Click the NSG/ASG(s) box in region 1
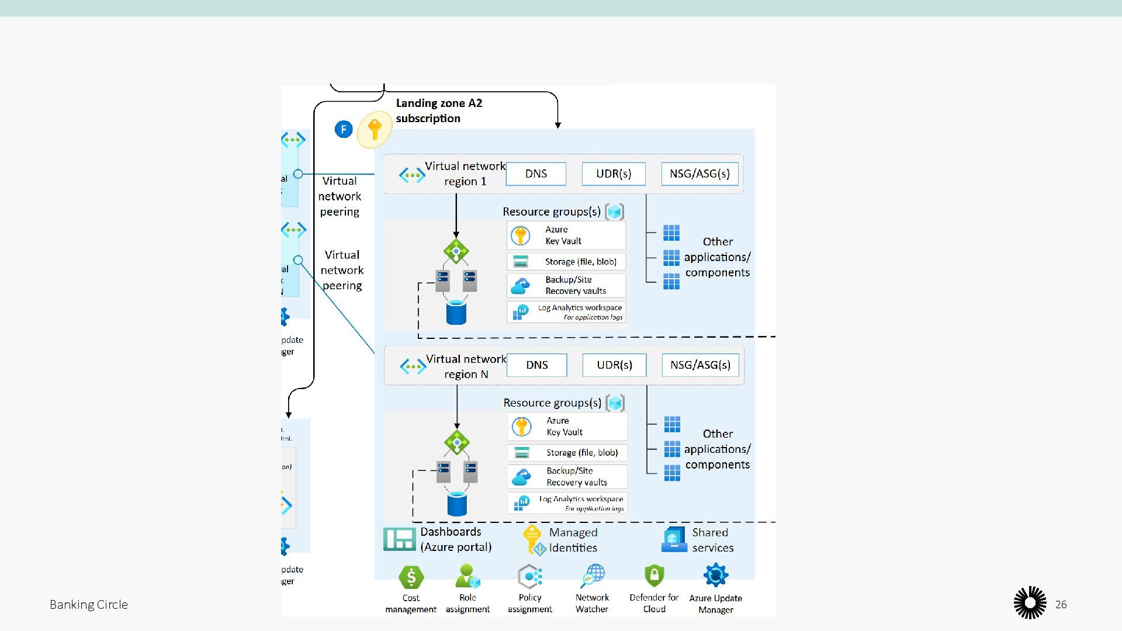The width and height of the screenshot is (1122, 631). 699,174
